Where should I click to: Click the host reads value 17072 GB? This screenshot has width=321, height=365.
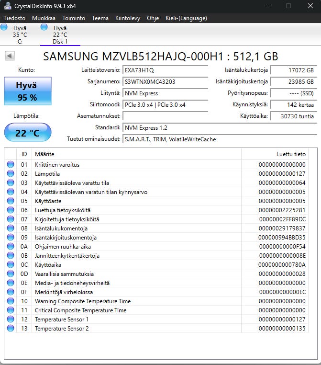click(x=294, y=70)
